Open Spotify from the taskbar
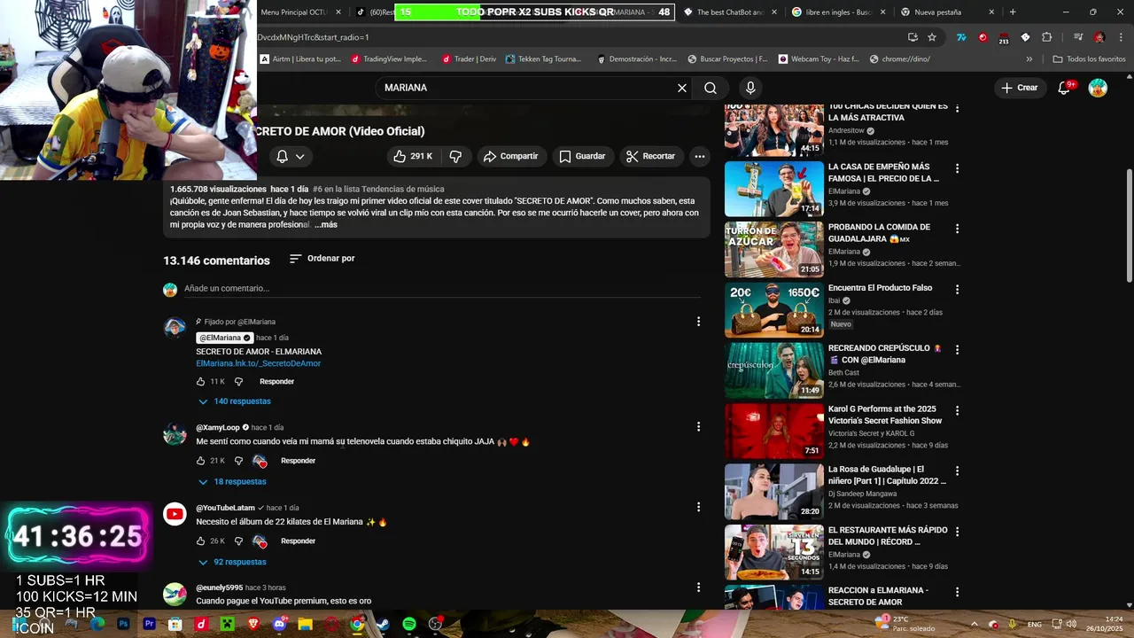The height and width of the screenshot is (638, 1134). [x=409, y=624]
